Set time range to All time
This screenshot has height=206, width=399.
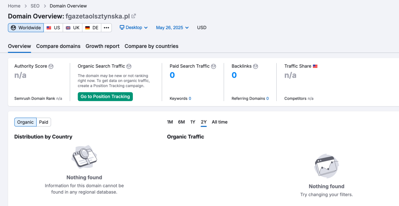tap(220, 122)
